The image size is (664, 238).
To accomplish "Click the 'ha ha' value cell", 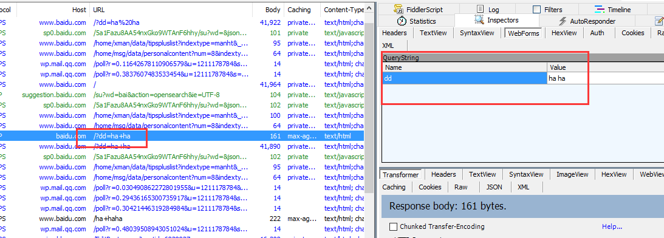I will click(x=567, y=78).
